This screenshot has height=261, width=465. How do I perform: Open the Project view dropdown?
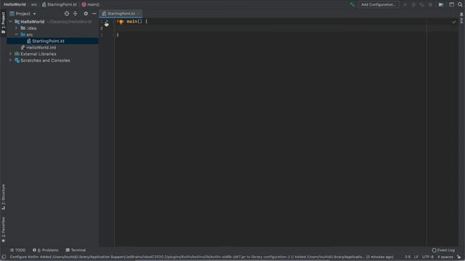[23, 14]
